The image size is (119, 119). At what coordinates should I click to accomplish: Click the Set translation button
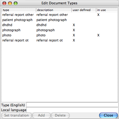coord(16,115)
